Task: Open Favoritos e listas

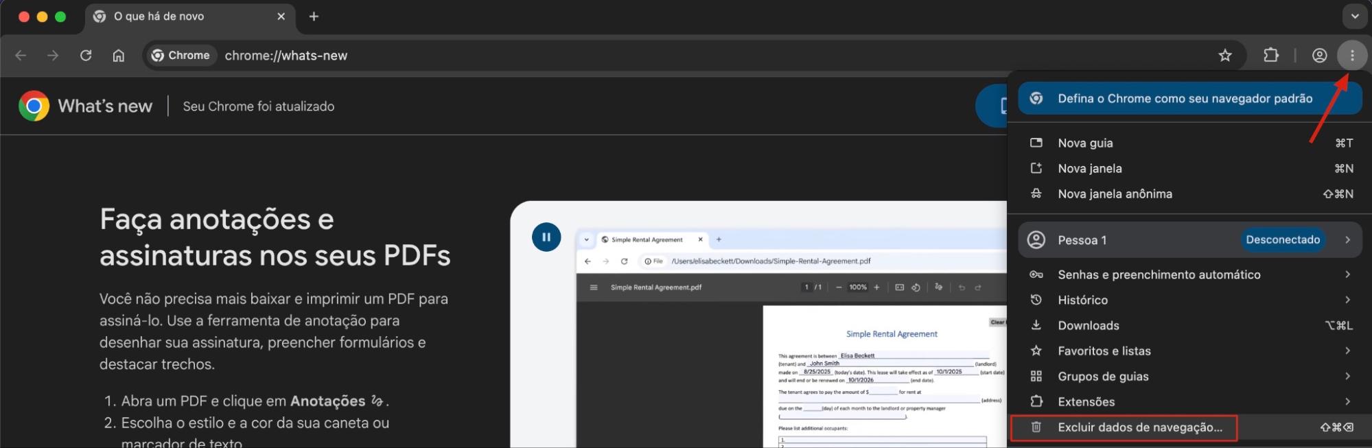Action: 1189,351
